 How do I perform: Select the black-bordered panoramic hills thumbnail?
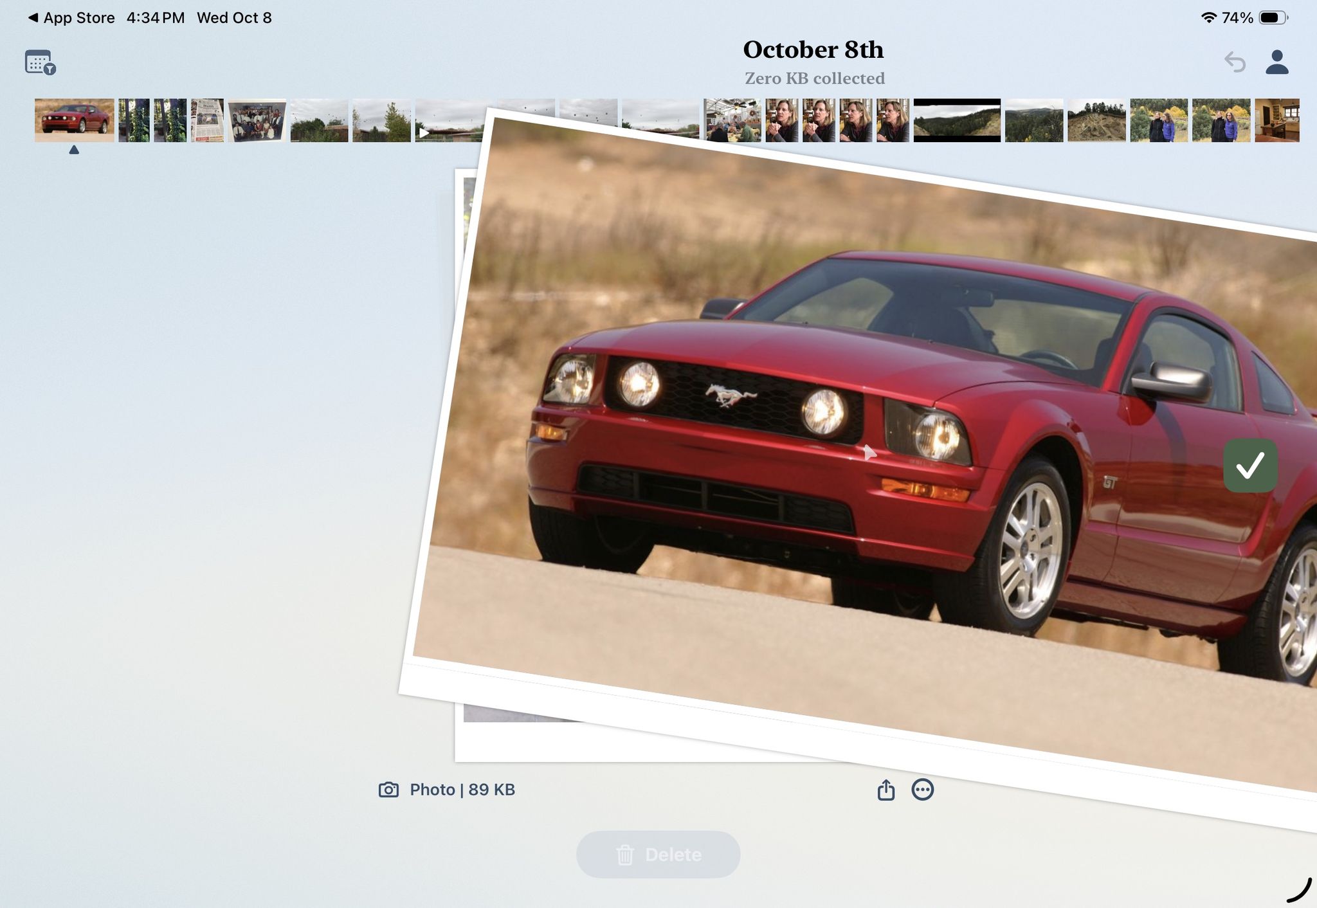tap(956, 120)
